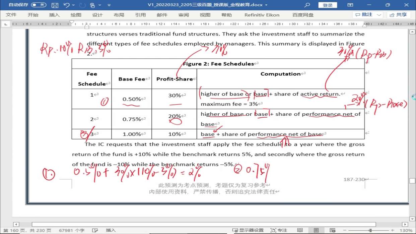Switch to Web Layout view icon
Viewport: 416px width, 234px height.
pos(332,230)
